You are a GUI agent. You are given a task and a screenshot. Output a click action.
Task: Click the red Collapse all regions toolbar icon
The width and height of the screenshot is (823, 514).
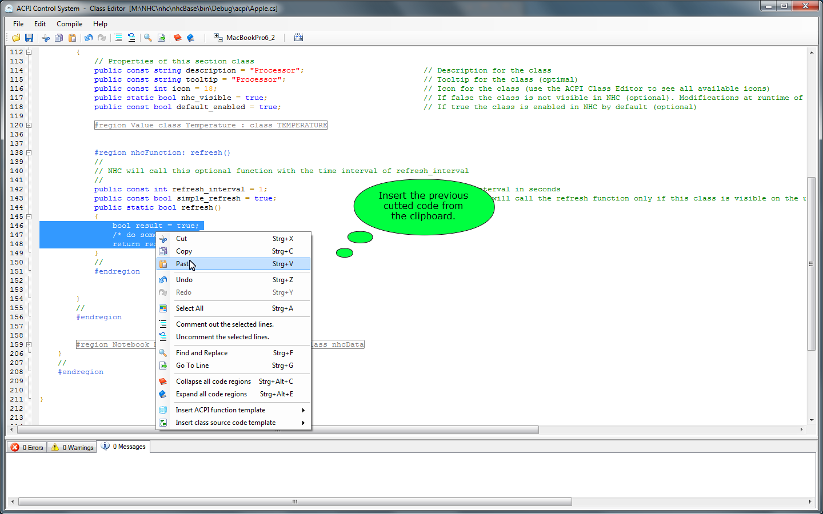click(178, 38)
